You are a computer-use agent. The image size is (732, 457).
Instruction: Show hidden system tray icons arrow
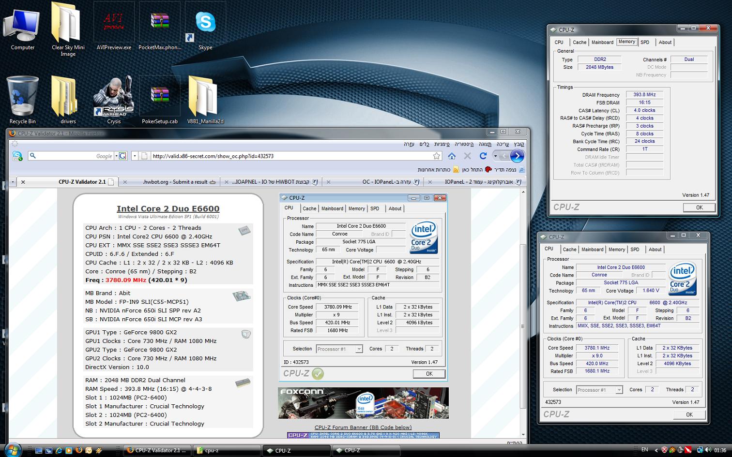(x=656, y=450)
